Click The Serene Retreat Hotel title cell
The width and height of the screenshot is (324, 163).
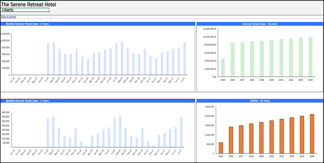click(29, 5)
